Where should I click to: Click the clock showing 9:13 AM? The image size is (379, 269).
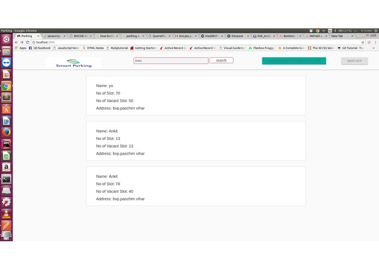pos(366,30)
